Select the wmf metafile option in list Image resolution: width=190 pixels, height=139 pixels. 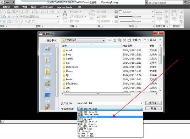coord(110,117)
